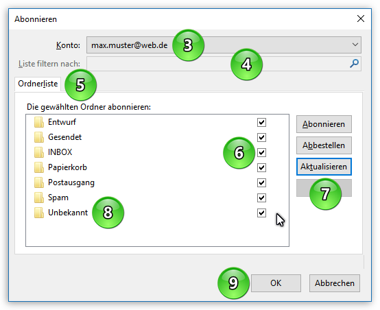Select the Postausgang folder icon

coord(39,182)
